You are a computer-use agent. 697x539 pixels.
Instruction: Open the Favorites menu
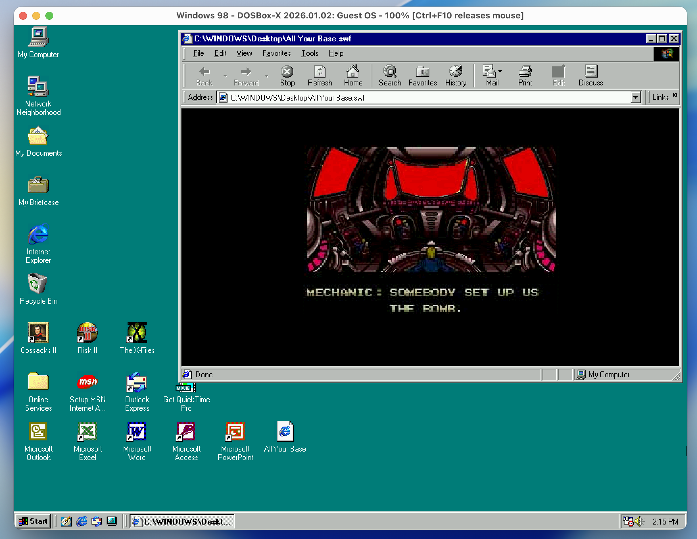[x=276, y=53]
